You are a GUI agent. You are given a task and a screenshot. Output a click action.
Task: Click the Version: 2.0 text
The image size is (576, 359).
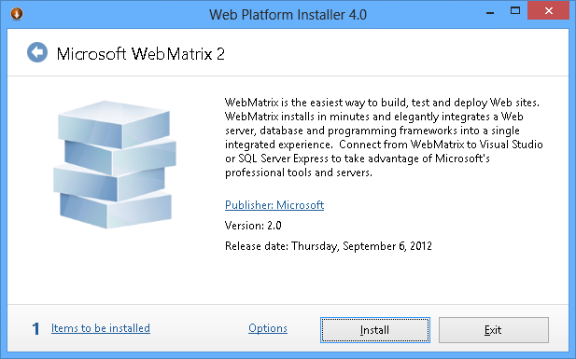coord(253,225)
